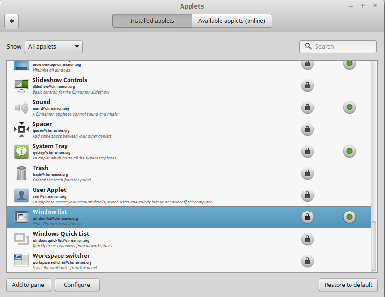Click "Add some space between your other applets"
Image resolution: width=385 pixels, height=297 pixels.
(72, 136)
